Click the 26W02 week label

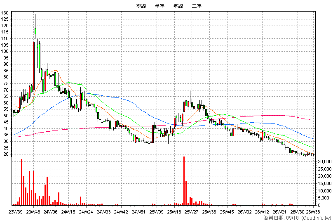pos(244,212)
